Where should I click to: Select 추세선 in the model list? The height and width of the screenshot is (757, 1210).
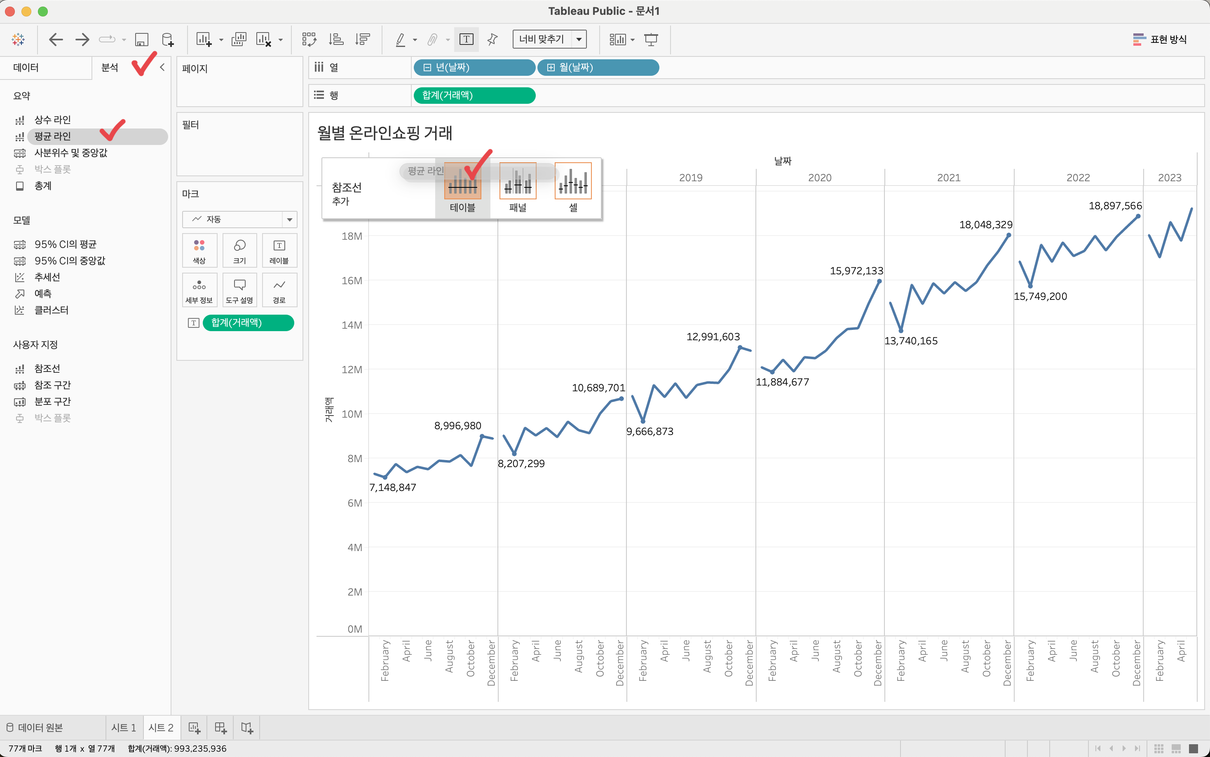tap(47, 277)
